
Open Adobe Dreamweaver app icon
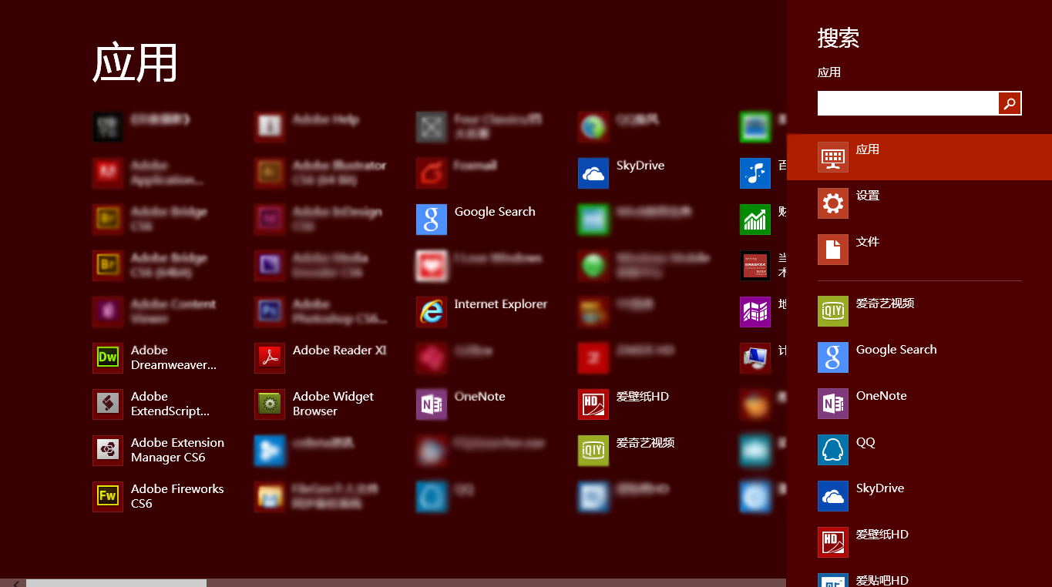tap(108, 358)
